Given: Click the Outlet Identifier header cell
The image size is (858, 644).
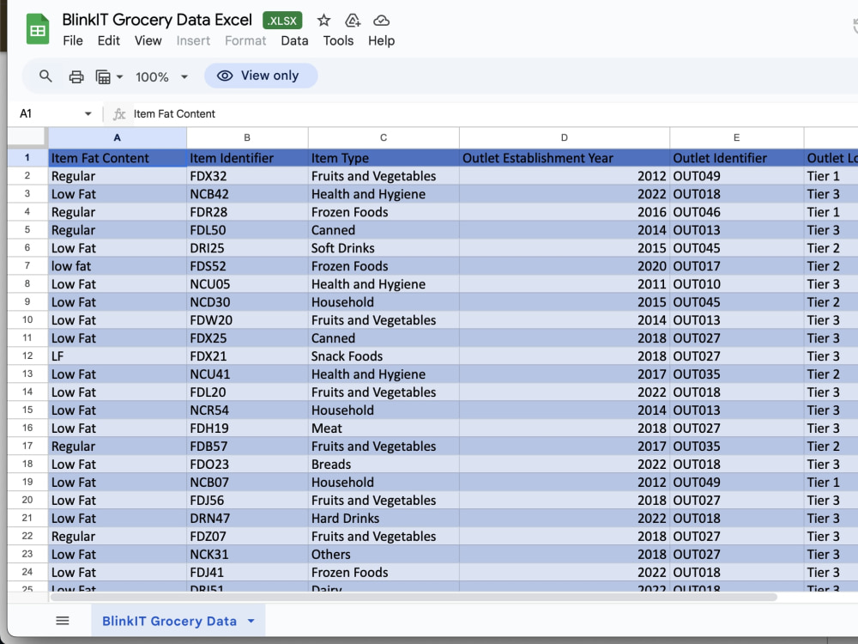Looking at the screenshot, I should (736, 158).
